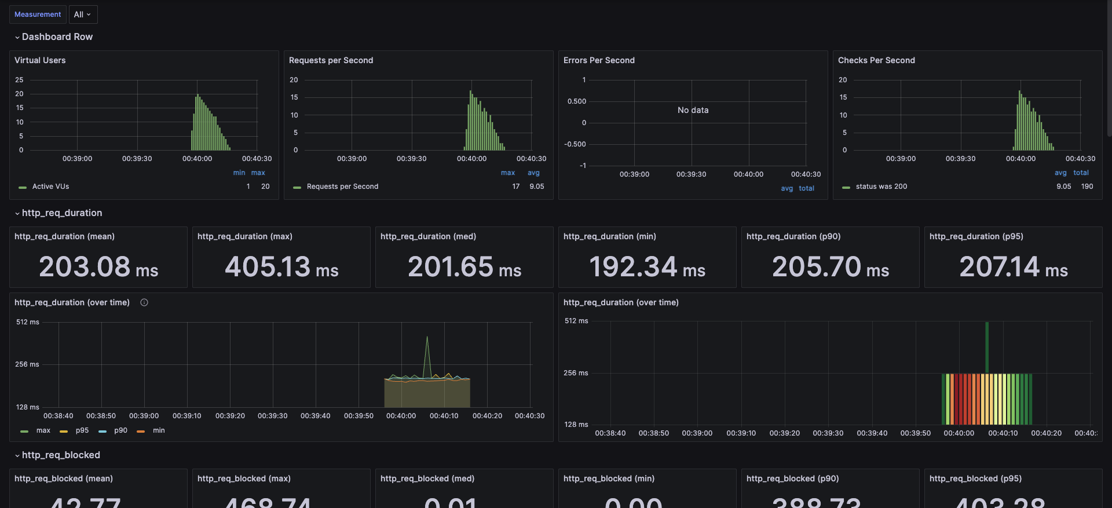Open the Measurement 'All' dropdown
The height and width of the screenshot is (508, 1112).
(x=83, y=14)
